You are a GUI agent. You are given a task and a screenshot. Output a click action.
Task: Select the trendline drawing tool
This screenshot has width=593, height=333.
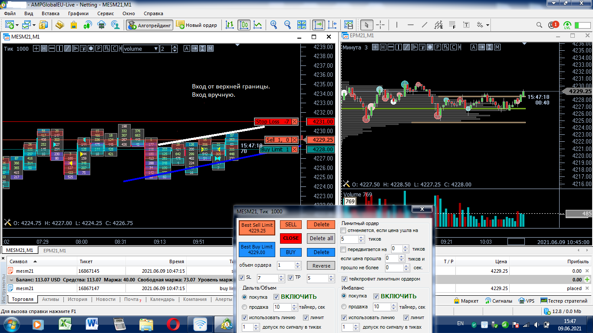point(425,25)
